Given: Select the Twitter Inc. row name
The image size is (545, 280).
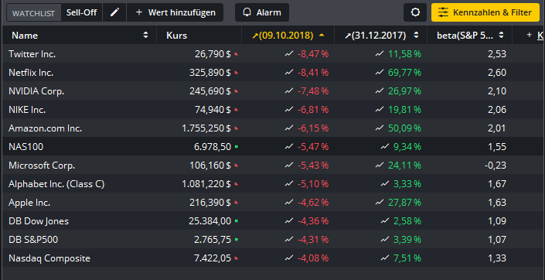Looking at the screenshot, I should click(x=32, y=54).
